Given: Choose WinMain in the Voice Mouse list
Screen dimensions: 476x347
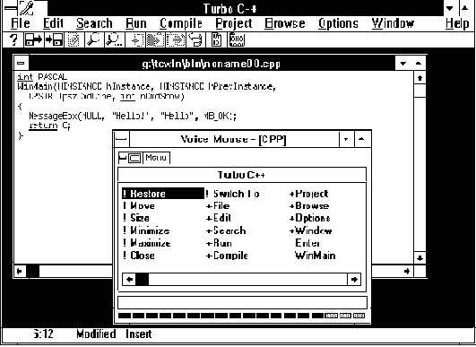Looking at the screenshot, I should click(x=316, y=256).
